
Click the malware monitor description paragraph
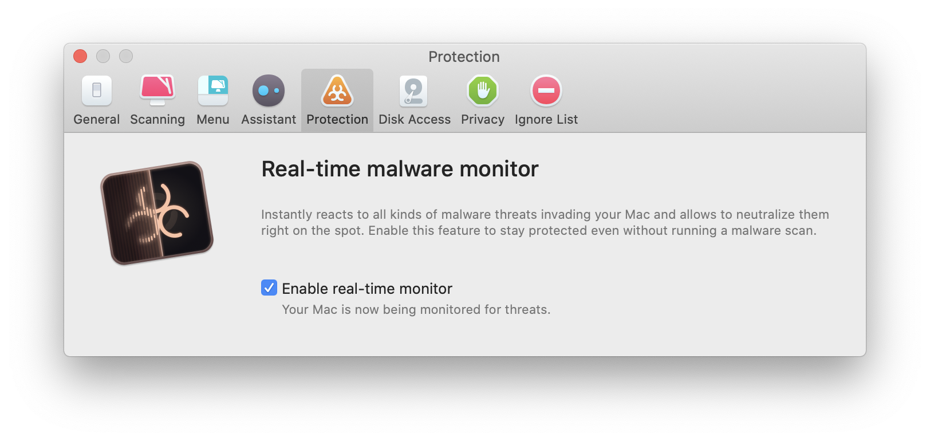coord(544,222)
